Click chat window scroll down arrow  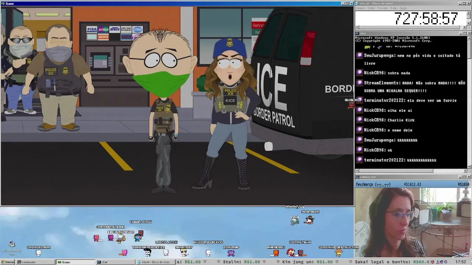click(469, 167)
